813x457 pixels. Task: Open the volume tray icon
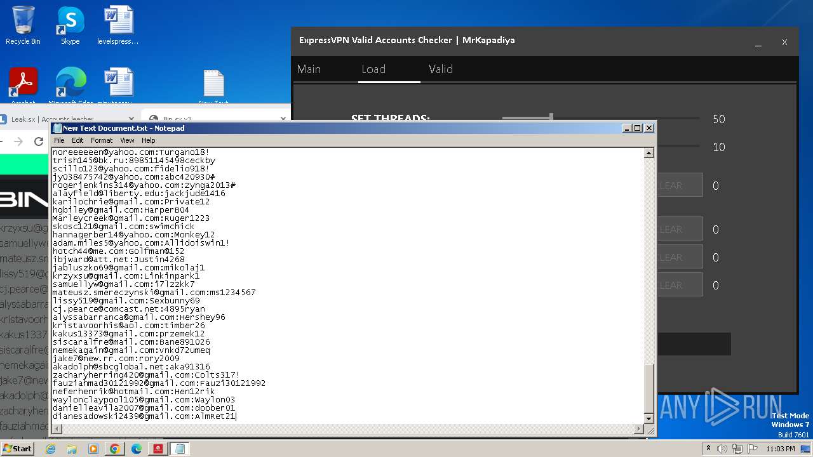[x=722, y=449]
